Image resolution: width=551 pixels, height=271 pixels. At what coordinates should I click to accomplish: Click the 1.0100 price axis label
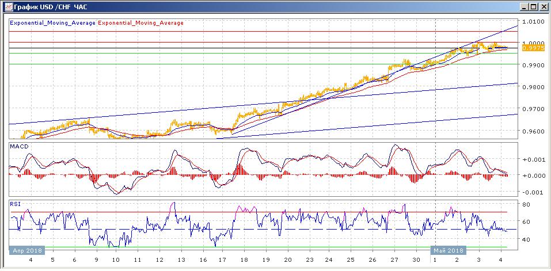(533, 21)
